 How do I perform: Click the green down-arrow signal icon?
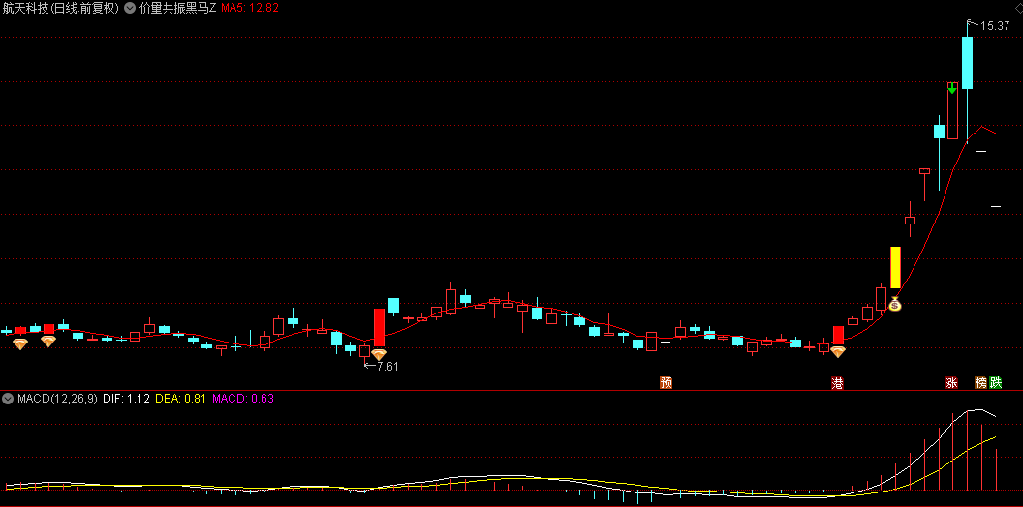952,88
